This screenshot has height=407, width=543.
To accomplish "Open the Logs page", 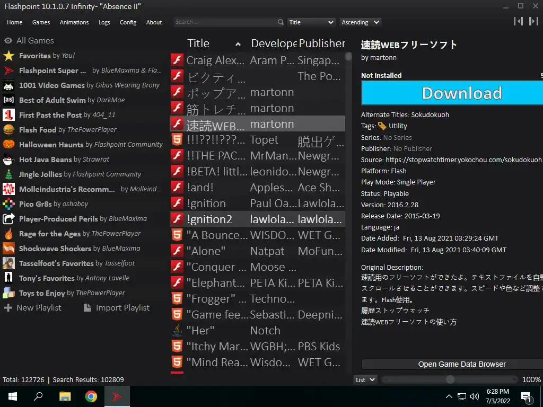I will [x=104, y=22].
